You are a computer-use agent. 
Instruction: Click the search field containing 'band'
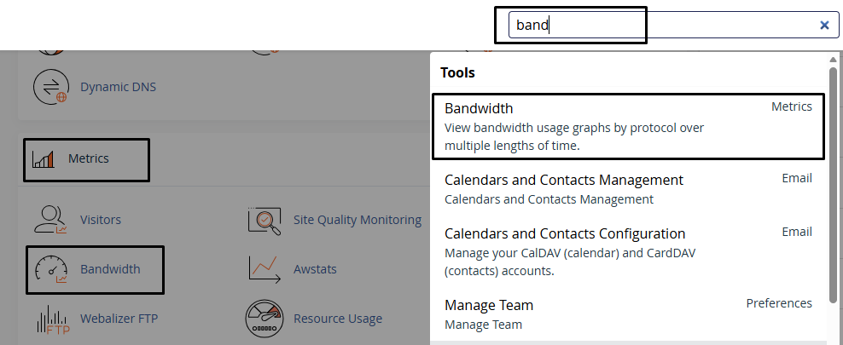coord(674,25)
